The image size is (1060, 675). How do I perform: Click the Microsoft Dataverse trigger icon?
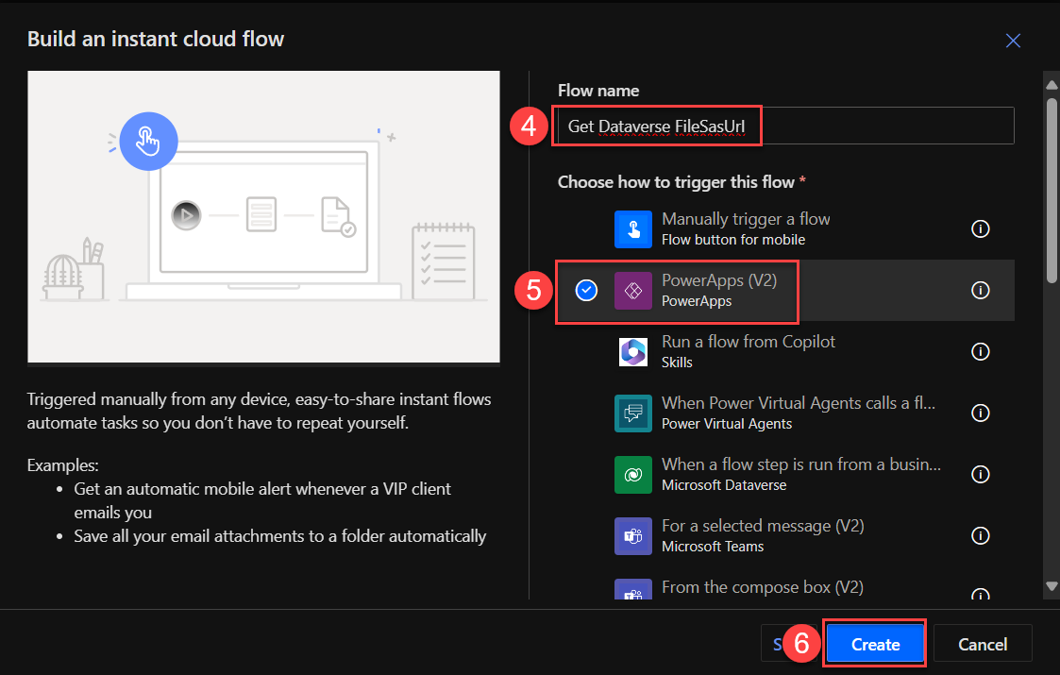tap(633, 474)
